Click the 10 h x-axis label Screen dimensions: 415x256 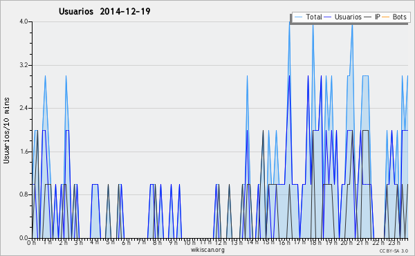(190, 242)
